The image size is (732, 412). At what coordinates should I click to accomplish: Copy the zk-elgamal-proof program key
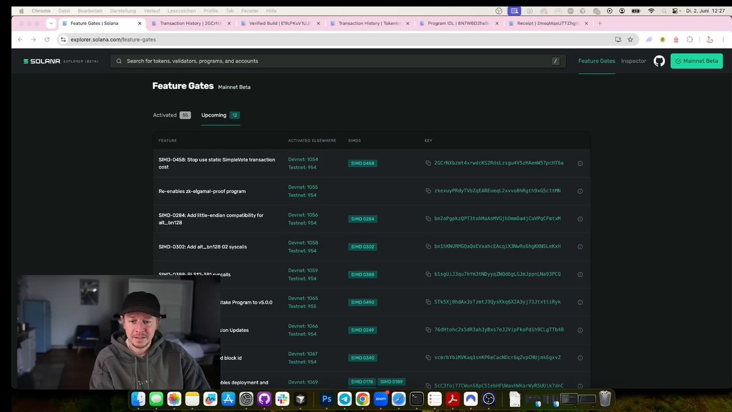pyautogui.click(x=428, y=191)
